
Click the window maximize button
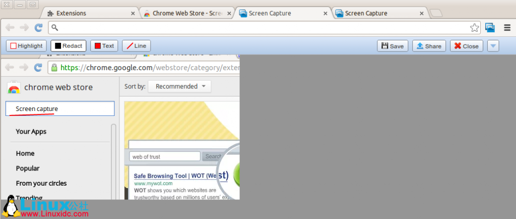tap(32, 5)
